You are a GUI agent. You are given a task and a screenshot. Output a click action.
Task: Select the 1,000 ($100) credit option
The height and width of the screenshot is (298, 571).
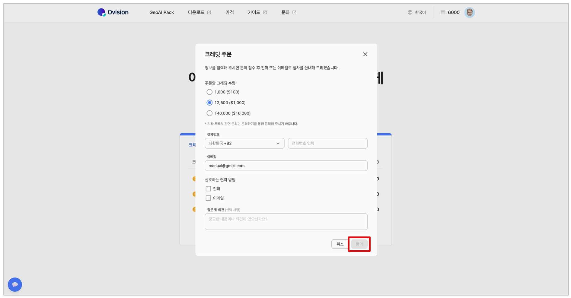click(209, 92)
